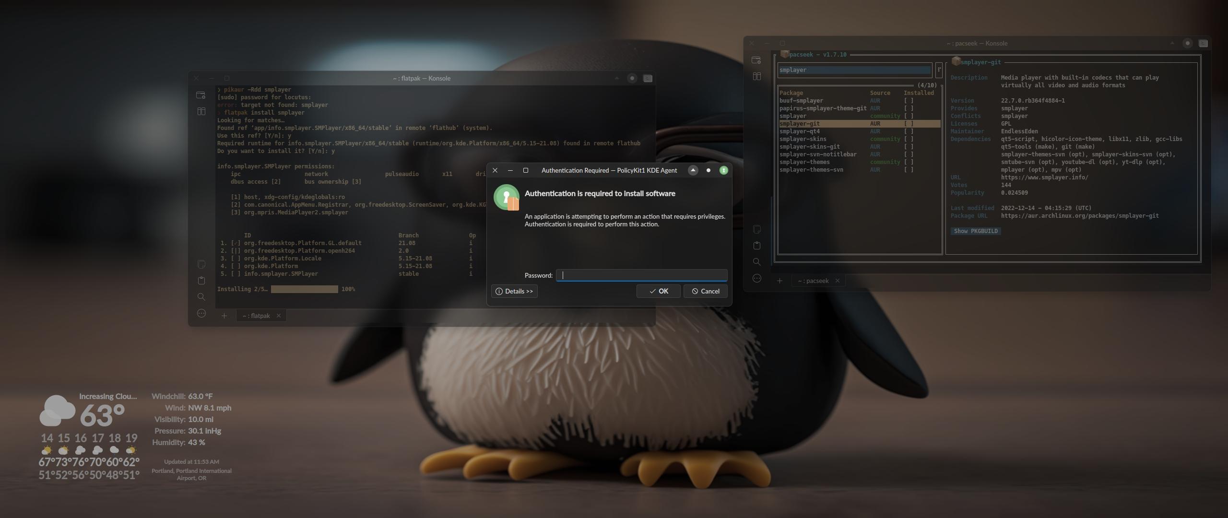This screenshot has height=518, width=1228.
Task: Toggle installed checkbox for smplayer-git package
Action: 909,124
